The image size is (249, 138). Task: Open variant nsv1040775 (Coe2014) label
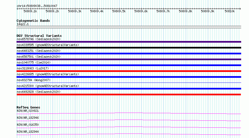[34, 62]
